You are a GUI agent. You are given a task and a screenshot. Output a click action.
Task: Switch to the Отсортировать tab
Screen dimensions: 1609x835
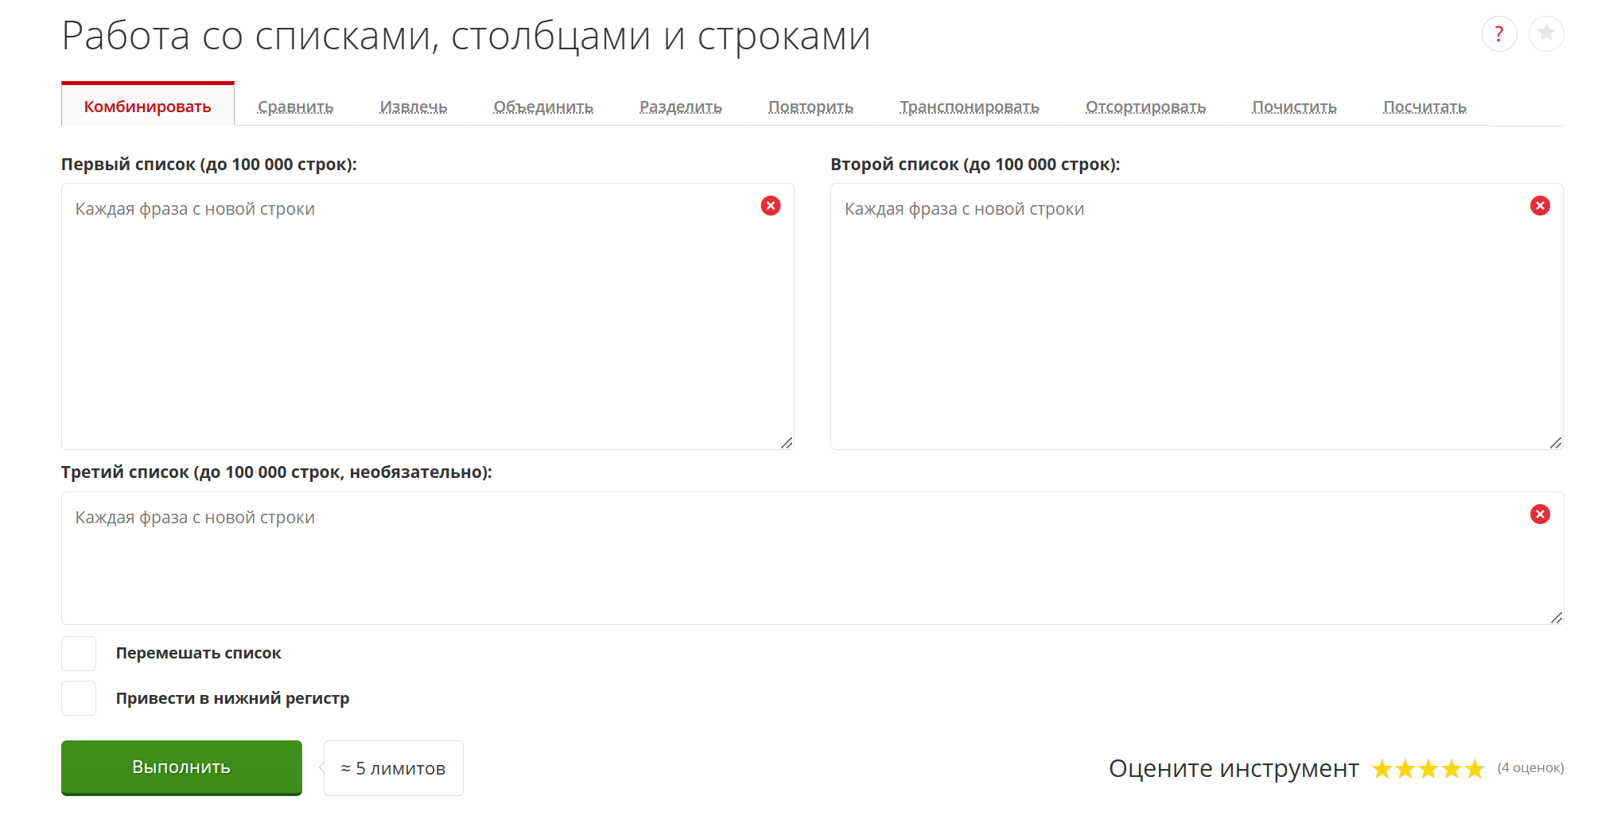pyautogui.click(x=1145, y=107)
